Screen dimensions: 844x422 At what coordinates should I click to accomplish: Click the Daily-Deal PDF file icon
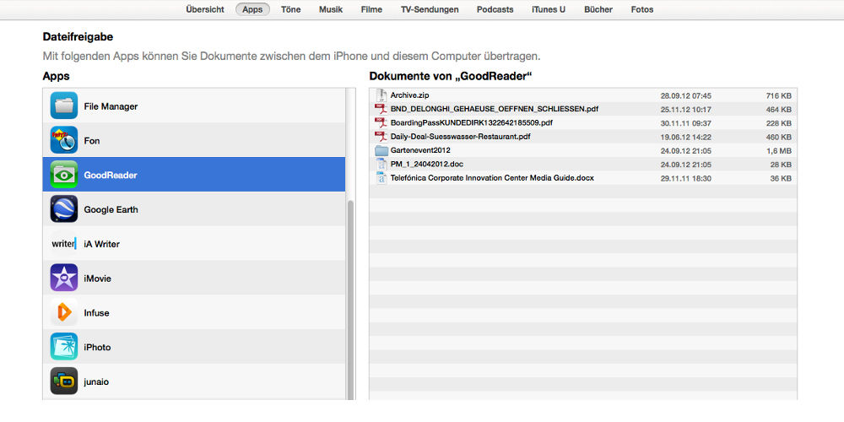point(381,137)
